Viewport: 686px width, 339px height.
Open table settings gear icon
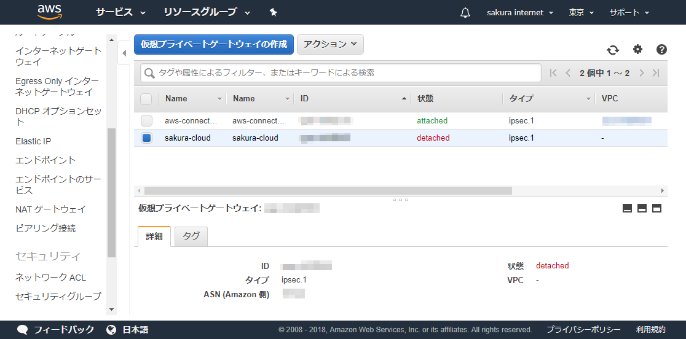point(637,50)
